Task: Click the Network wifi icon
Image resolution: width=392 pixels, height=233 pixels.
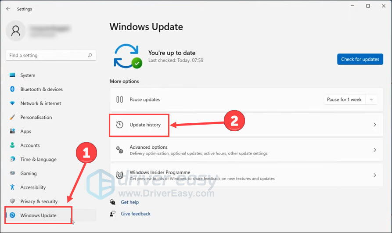Action: (12, 103)
